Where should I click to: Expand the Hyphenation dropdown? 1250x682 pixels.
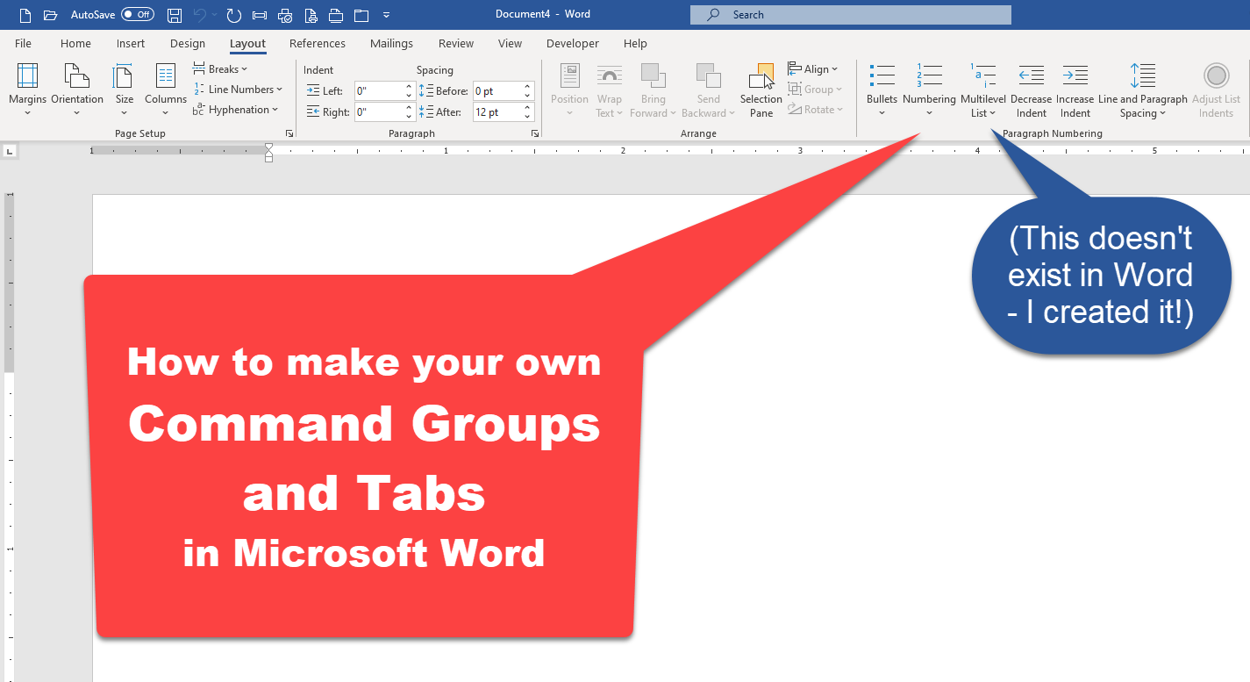click(x=236, y=110)
